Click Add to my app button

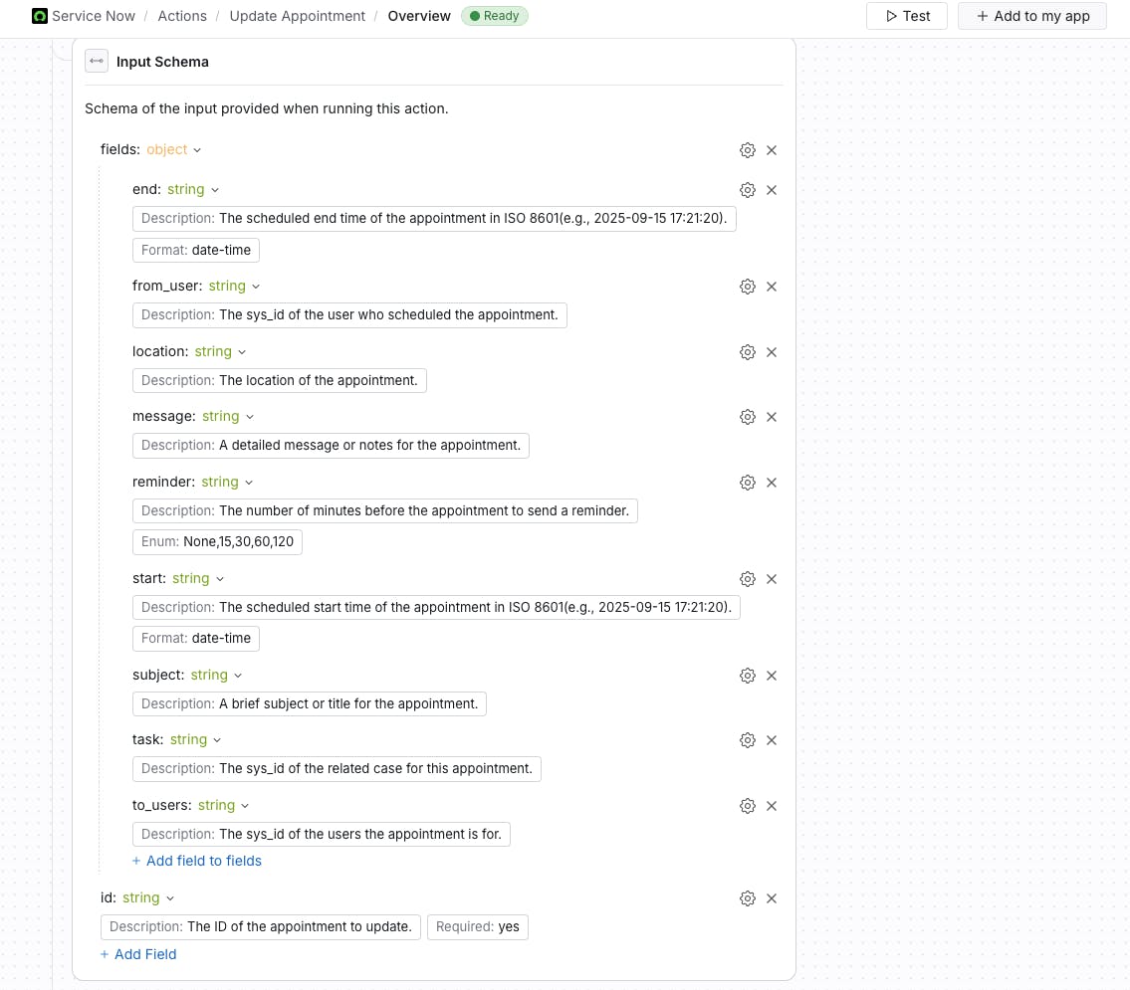pos(1032,16)
